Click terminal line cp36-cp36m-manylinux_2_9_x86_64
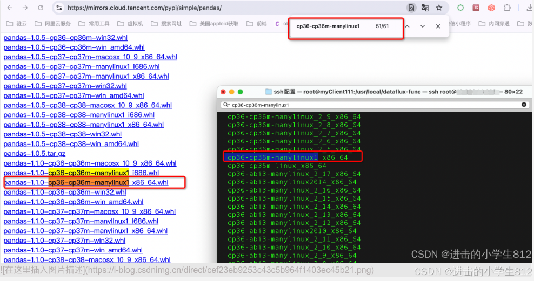 click(x=294, y=117)
